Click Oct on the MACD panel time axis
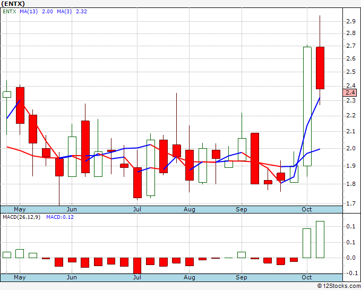Screen dimensions: 361x290 tap(307, 277)
